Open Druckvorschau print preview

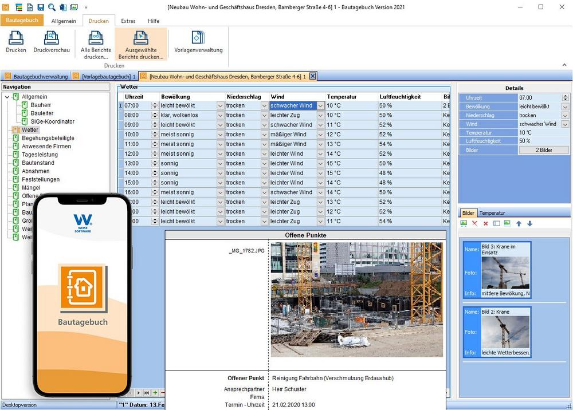(x=51, y=39)
